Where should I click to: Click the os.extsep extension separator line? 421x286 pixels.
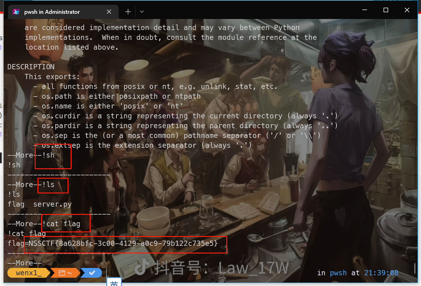pyautogui.click(x=143, y=145)
